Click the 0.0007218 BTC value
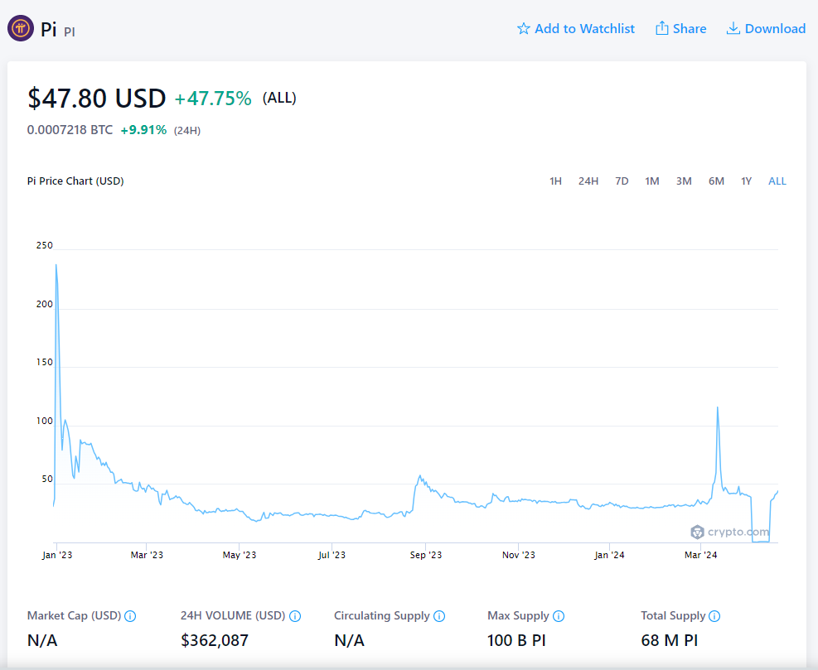The width and height of the screenshot is (818, 670). pos(70,130)
